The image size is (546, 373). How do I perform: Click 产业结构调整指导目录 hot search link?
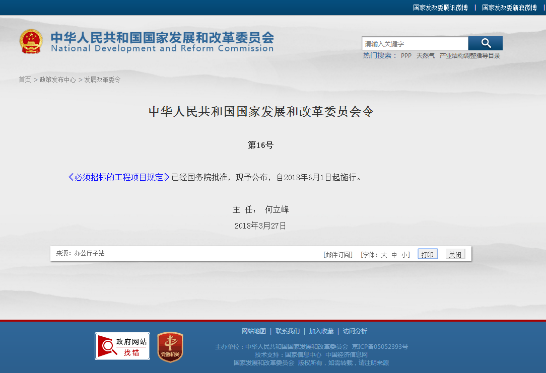pyautogui.click(x=470, y=56)
